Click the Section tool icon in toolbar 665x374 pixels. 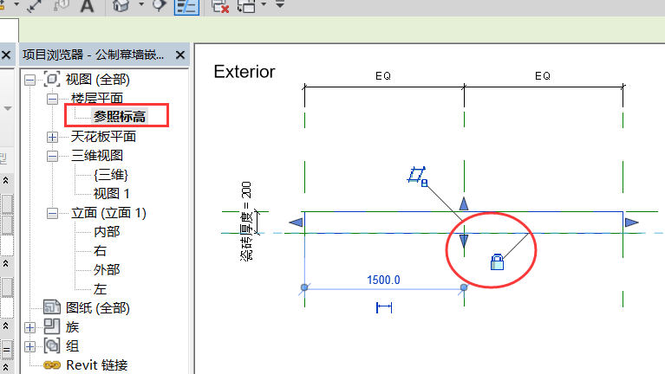[x=159, y=7]
